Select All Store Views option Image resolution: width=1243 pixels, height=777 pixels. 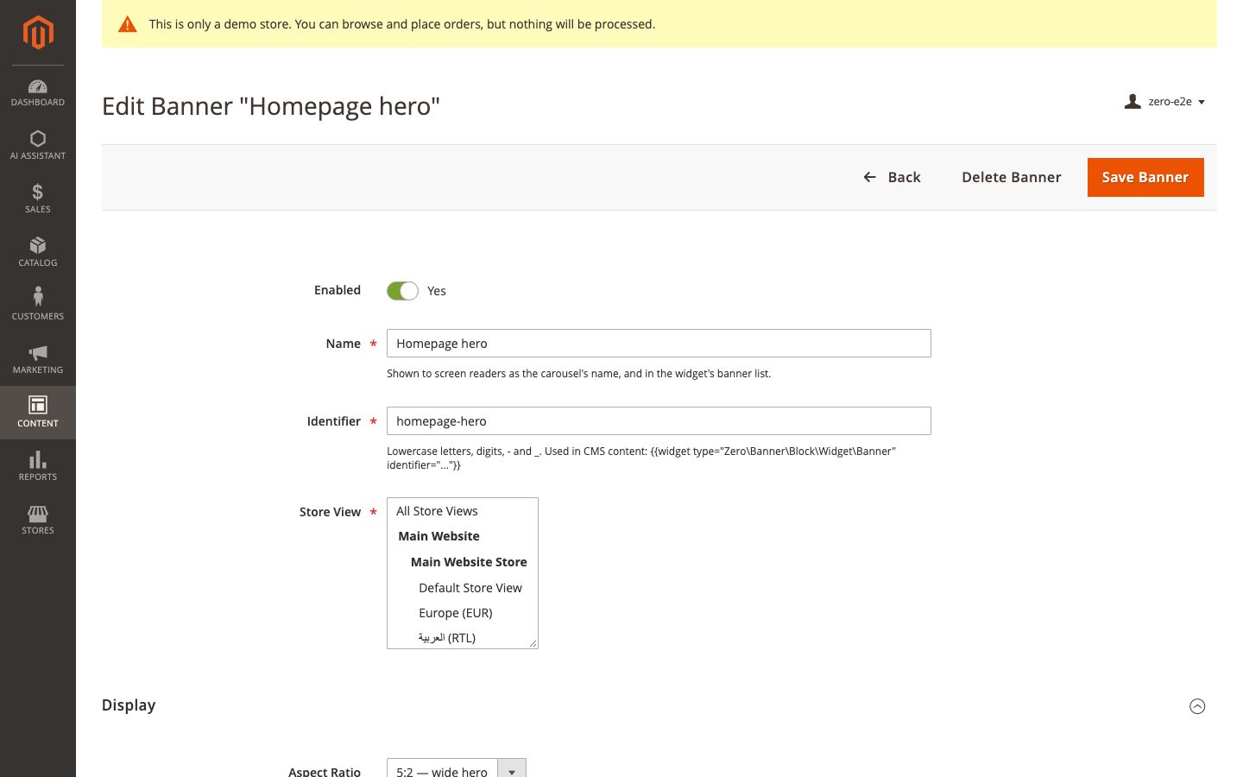pyautogui.click(x=462, y=511)
